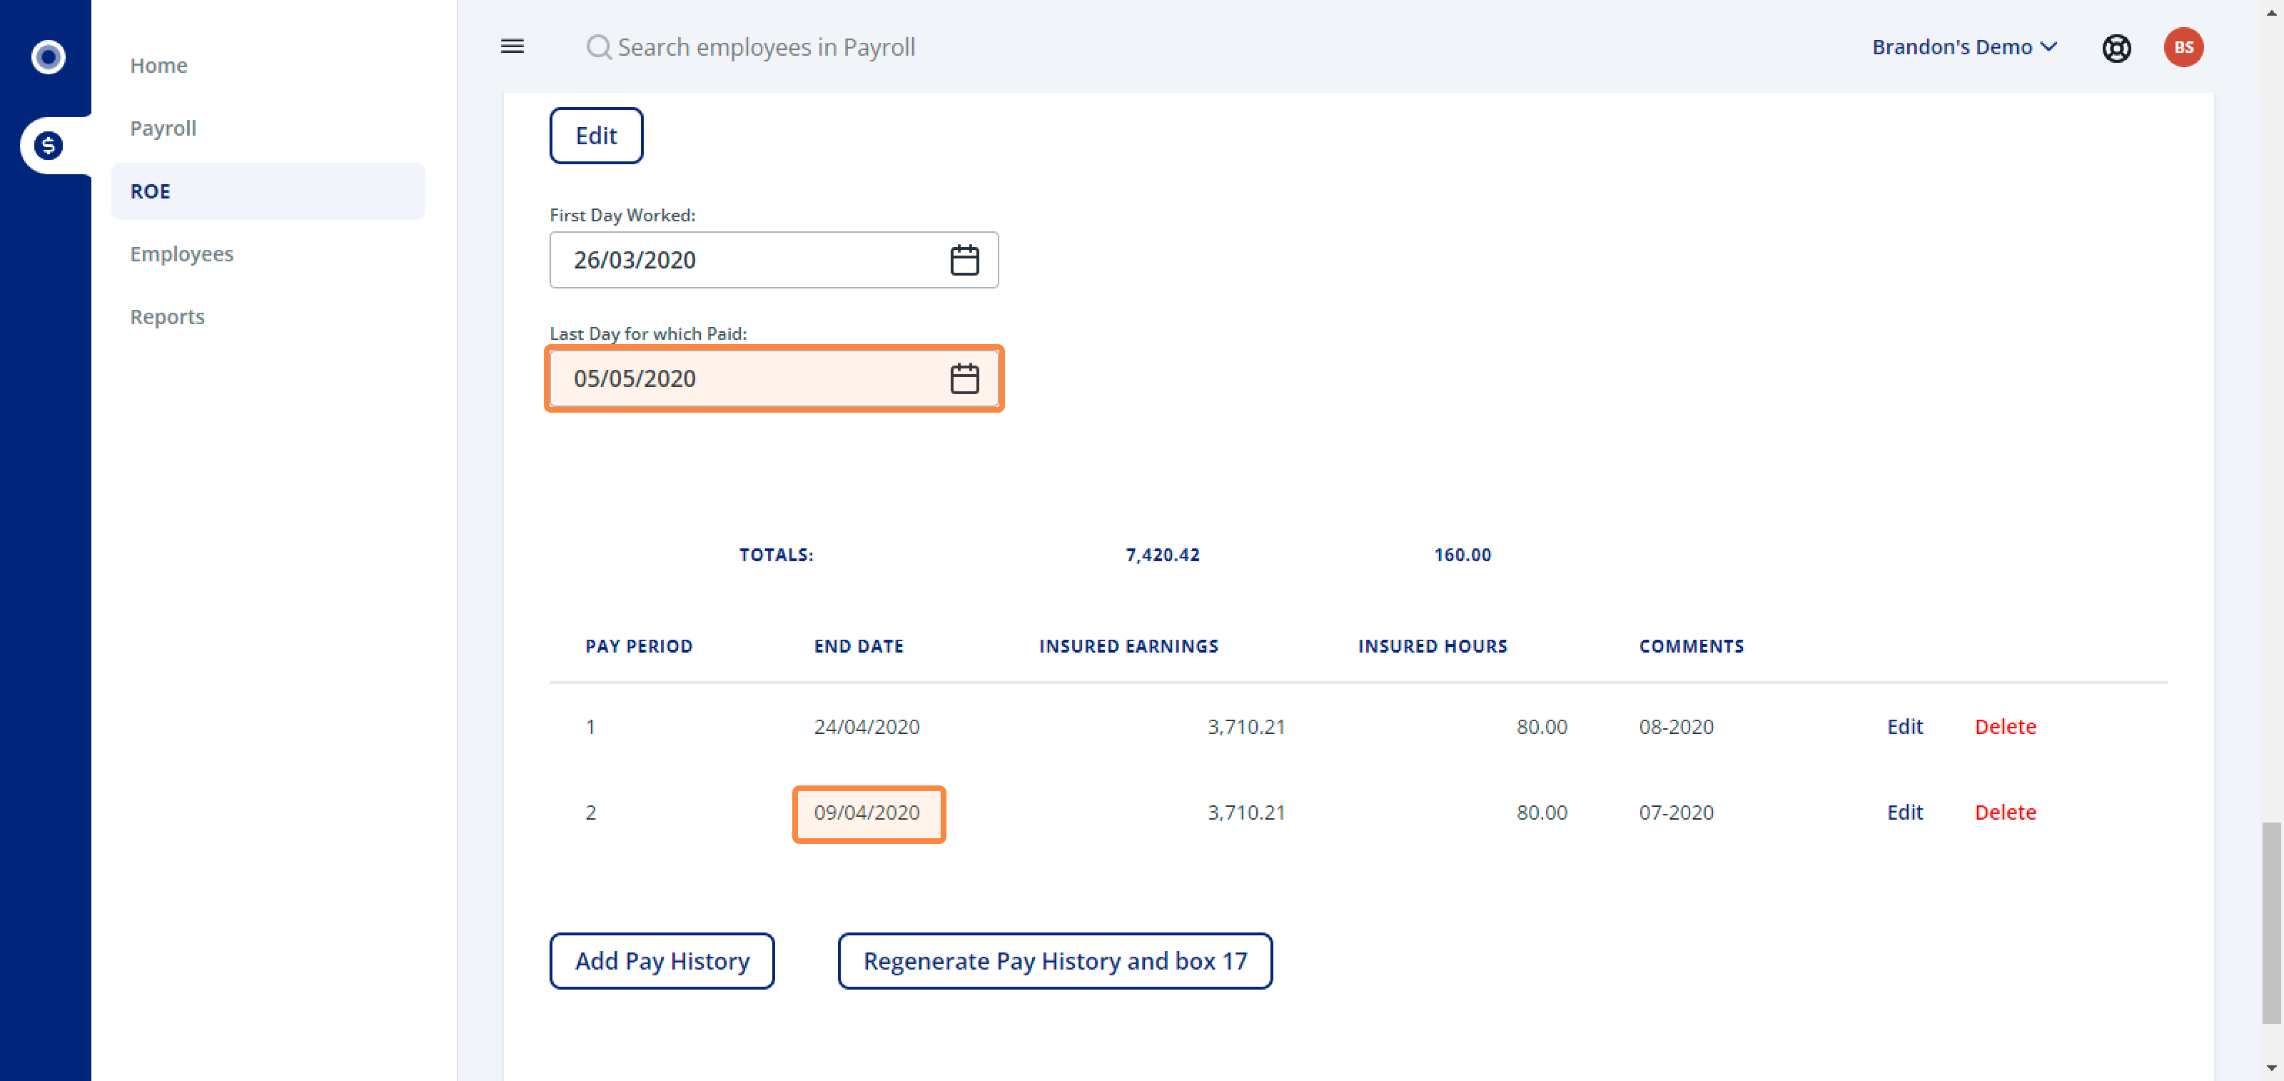The width and height of the screenshot is (2284, 1081).
Task: Click the PAY PERIOD column header
Action: pos(638,646)
